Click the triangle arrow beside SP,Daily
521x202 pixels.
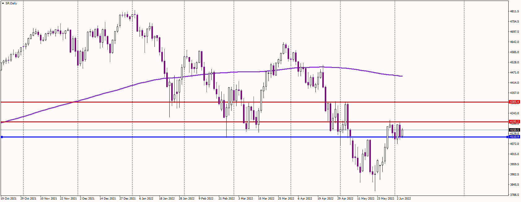(3, 3)
